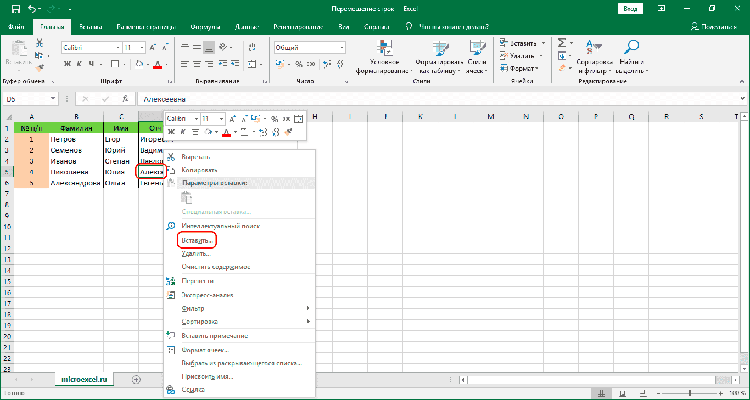
Task: Click the Undo arrow in the title bar
Action: [x=32, y=9]
